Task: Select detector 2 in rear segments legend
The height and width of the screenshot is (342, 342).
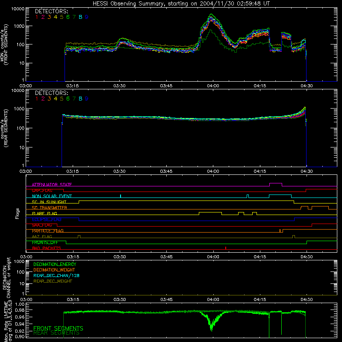Action: (43, 99)
